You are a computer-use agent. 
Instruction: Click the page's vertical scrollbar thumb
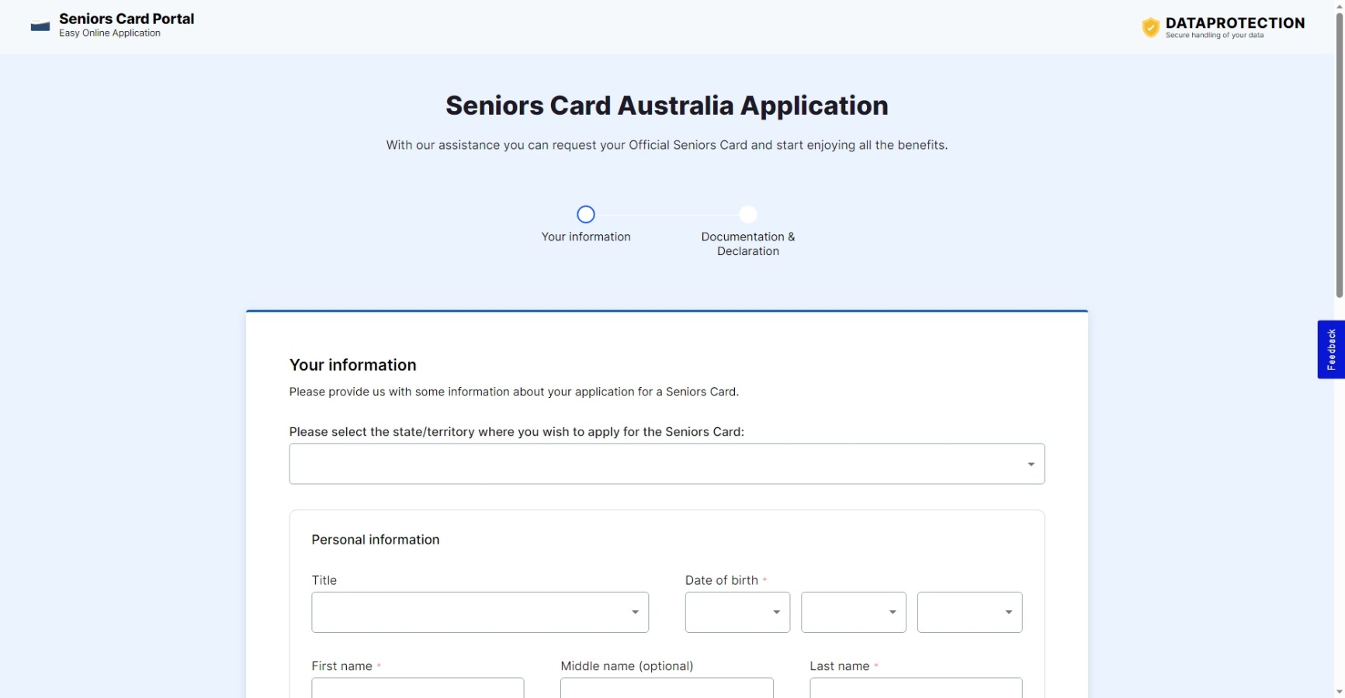point(1339,155)
